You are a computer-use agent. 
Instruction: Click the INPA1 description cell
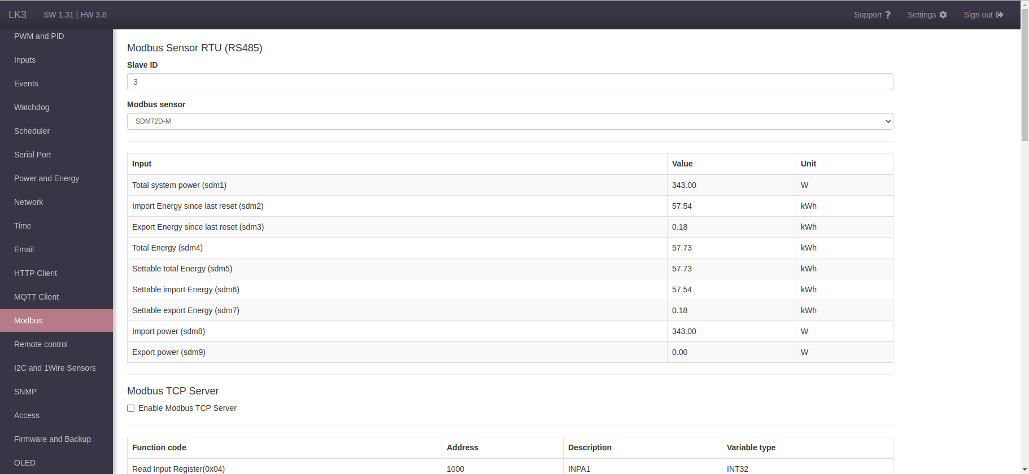coord(579,469)
